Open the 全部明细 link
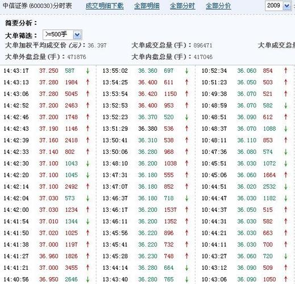The width and height of the screenshot is (295, 284). click(147, 6)
